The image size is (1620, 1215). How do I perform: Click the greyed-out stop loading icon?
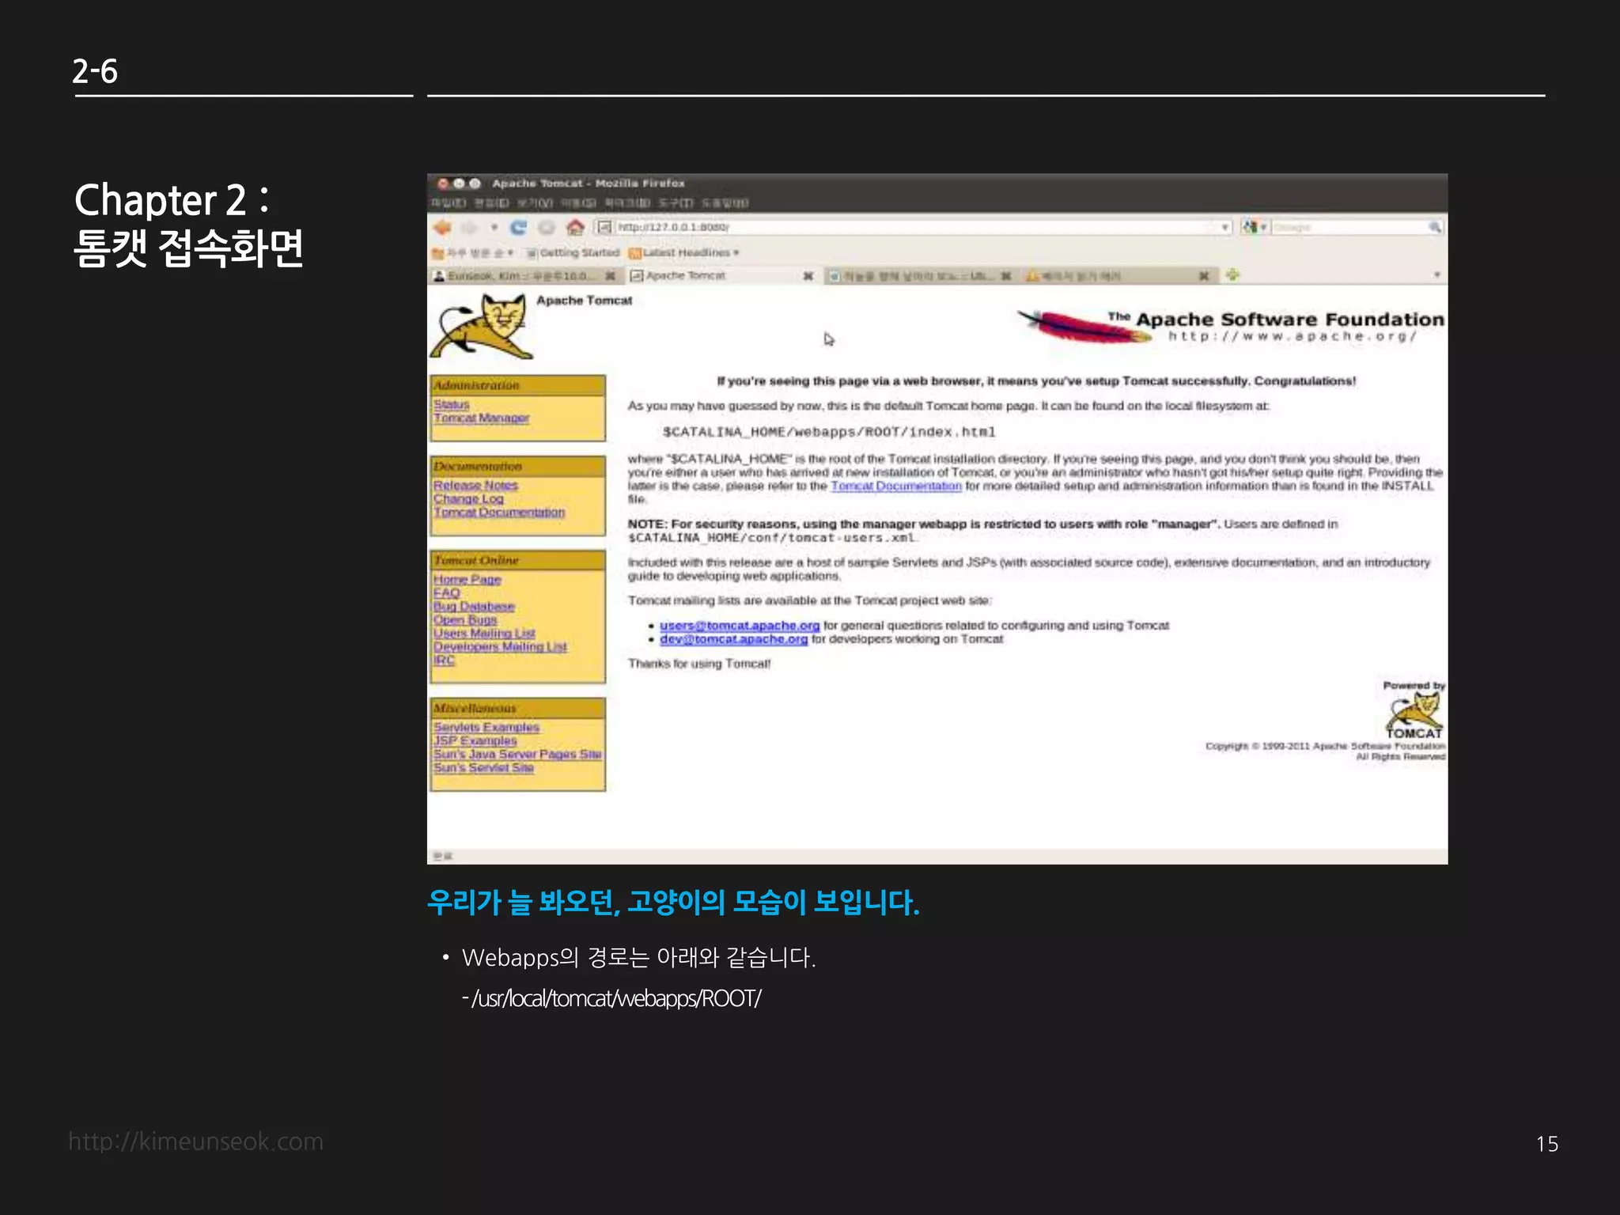pos(547,228)
